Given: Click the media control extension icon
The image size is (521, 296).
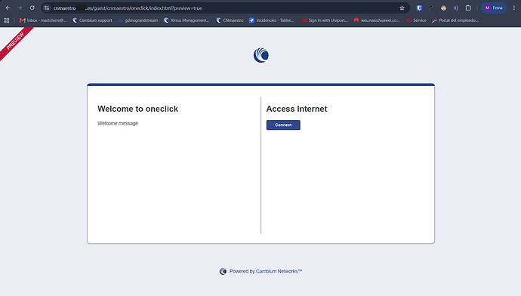Looking at the screenshot, I should 456,8.
